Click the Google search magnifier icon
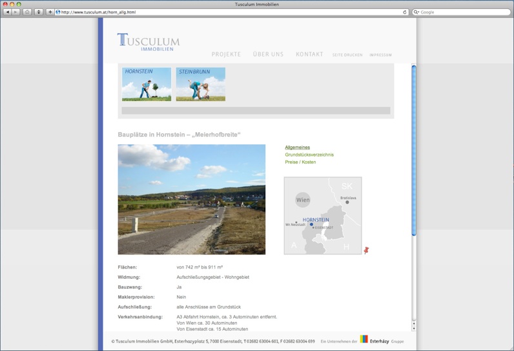This screenshot has height=351, width=514. point(416,12)
